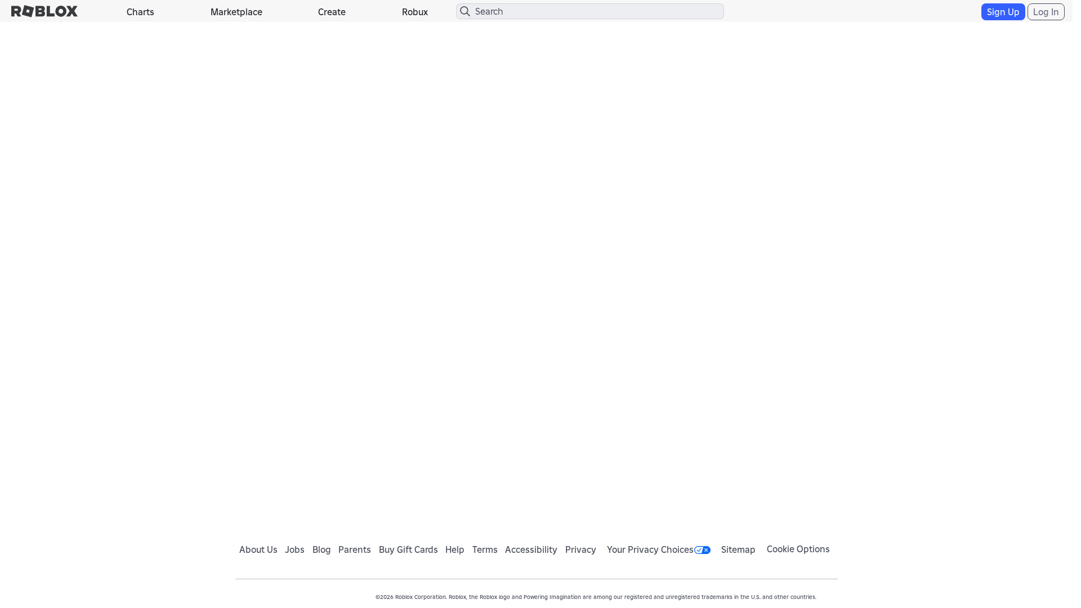1081x608 pixels.
Task: Open the About Us page
Action: 258,549
